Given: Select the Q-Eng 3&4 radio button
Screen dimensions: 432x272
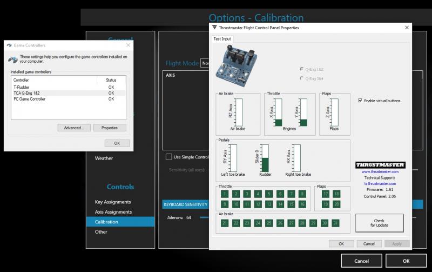Looking at the screenshot, I should pos(302,78).
